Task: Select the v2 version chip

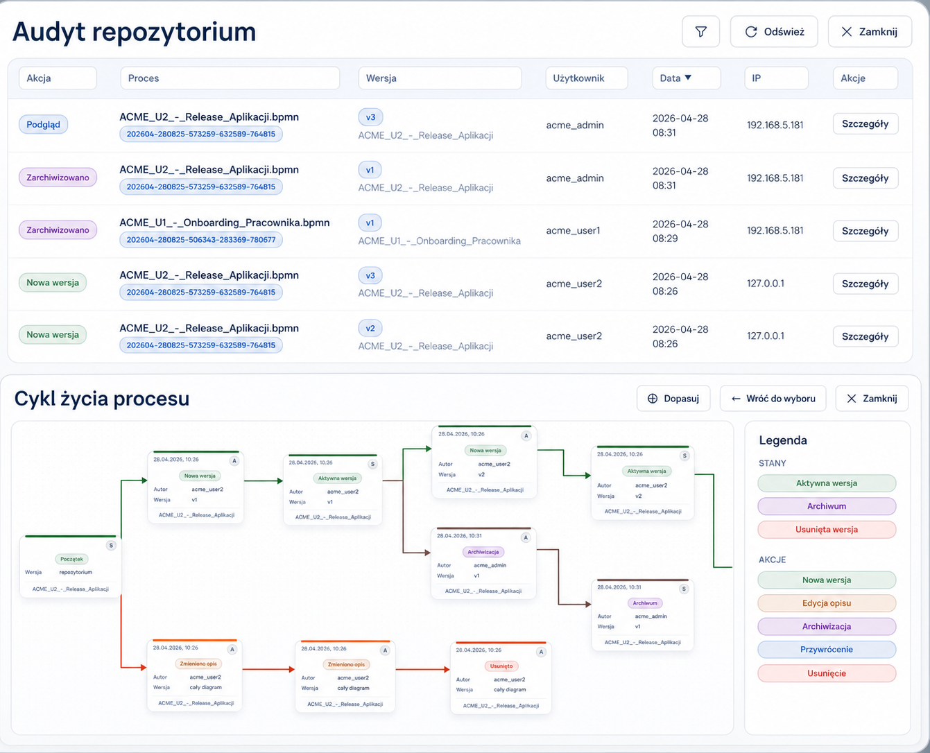Action: point(370,328)
